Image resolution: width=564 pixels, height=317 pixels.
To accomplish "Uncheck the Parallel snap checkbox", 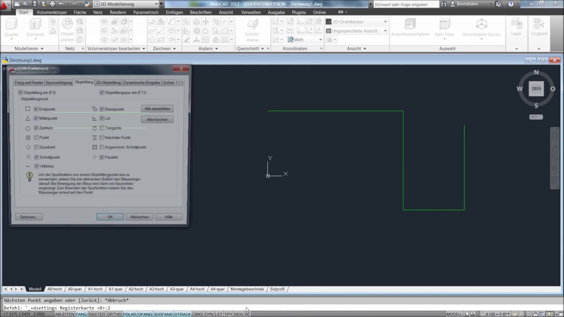I will pos(102,157).
